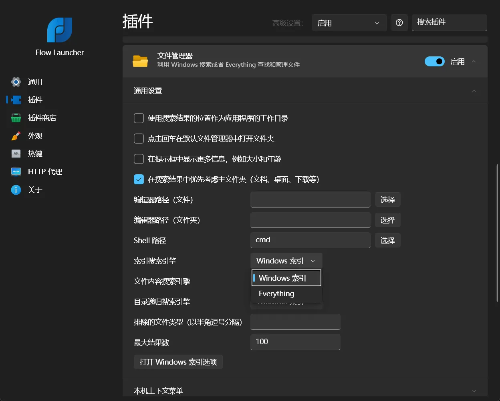Click the HTTP 代理 network icon
500x401 pixels.
pos(16,172)
